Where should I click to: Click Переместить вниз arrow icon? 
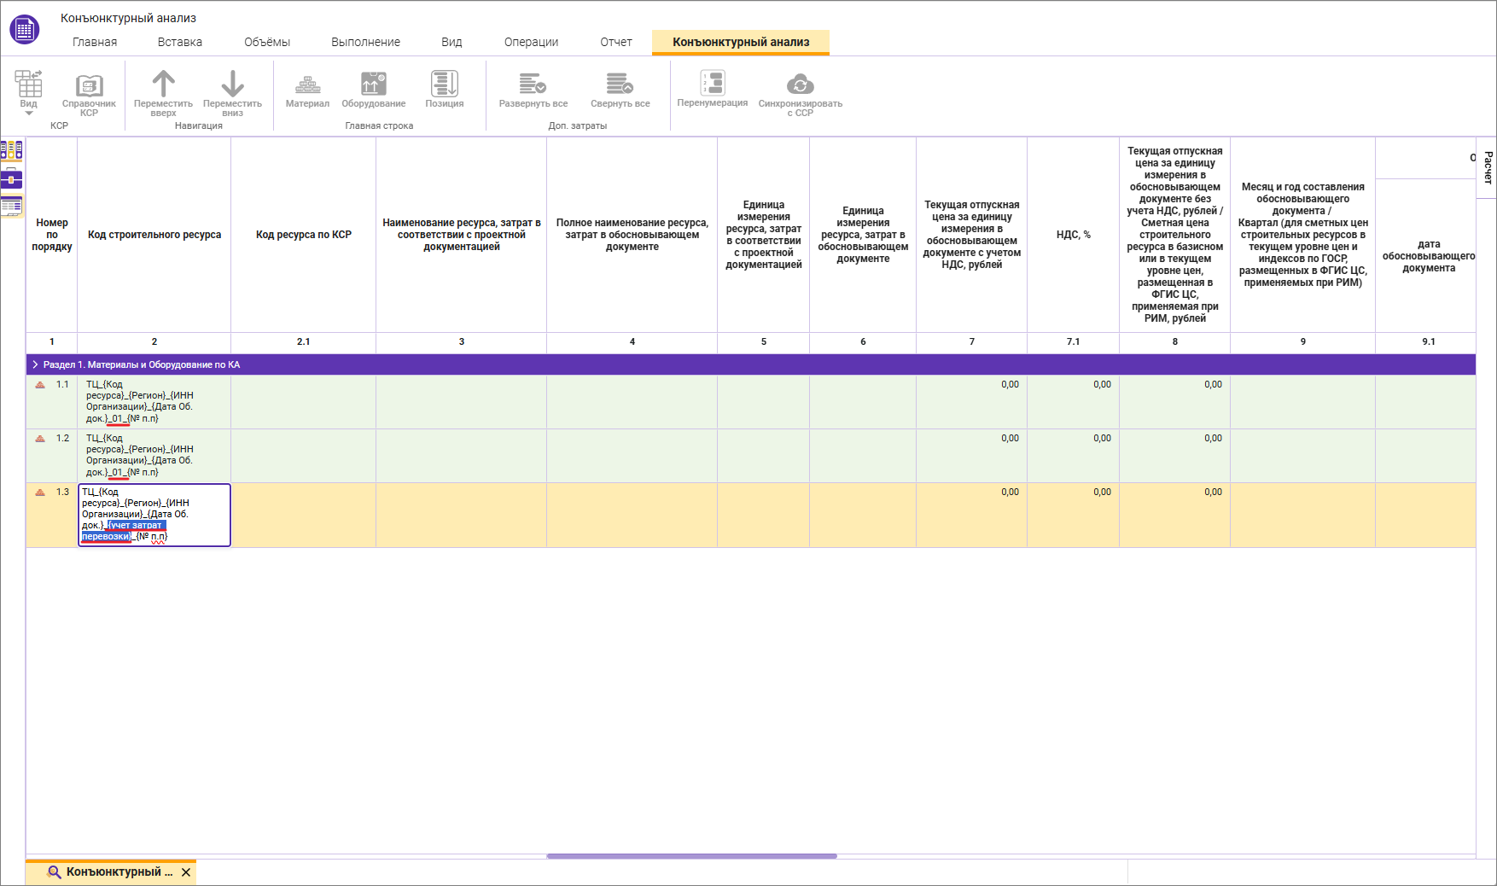tap(232, 85)
